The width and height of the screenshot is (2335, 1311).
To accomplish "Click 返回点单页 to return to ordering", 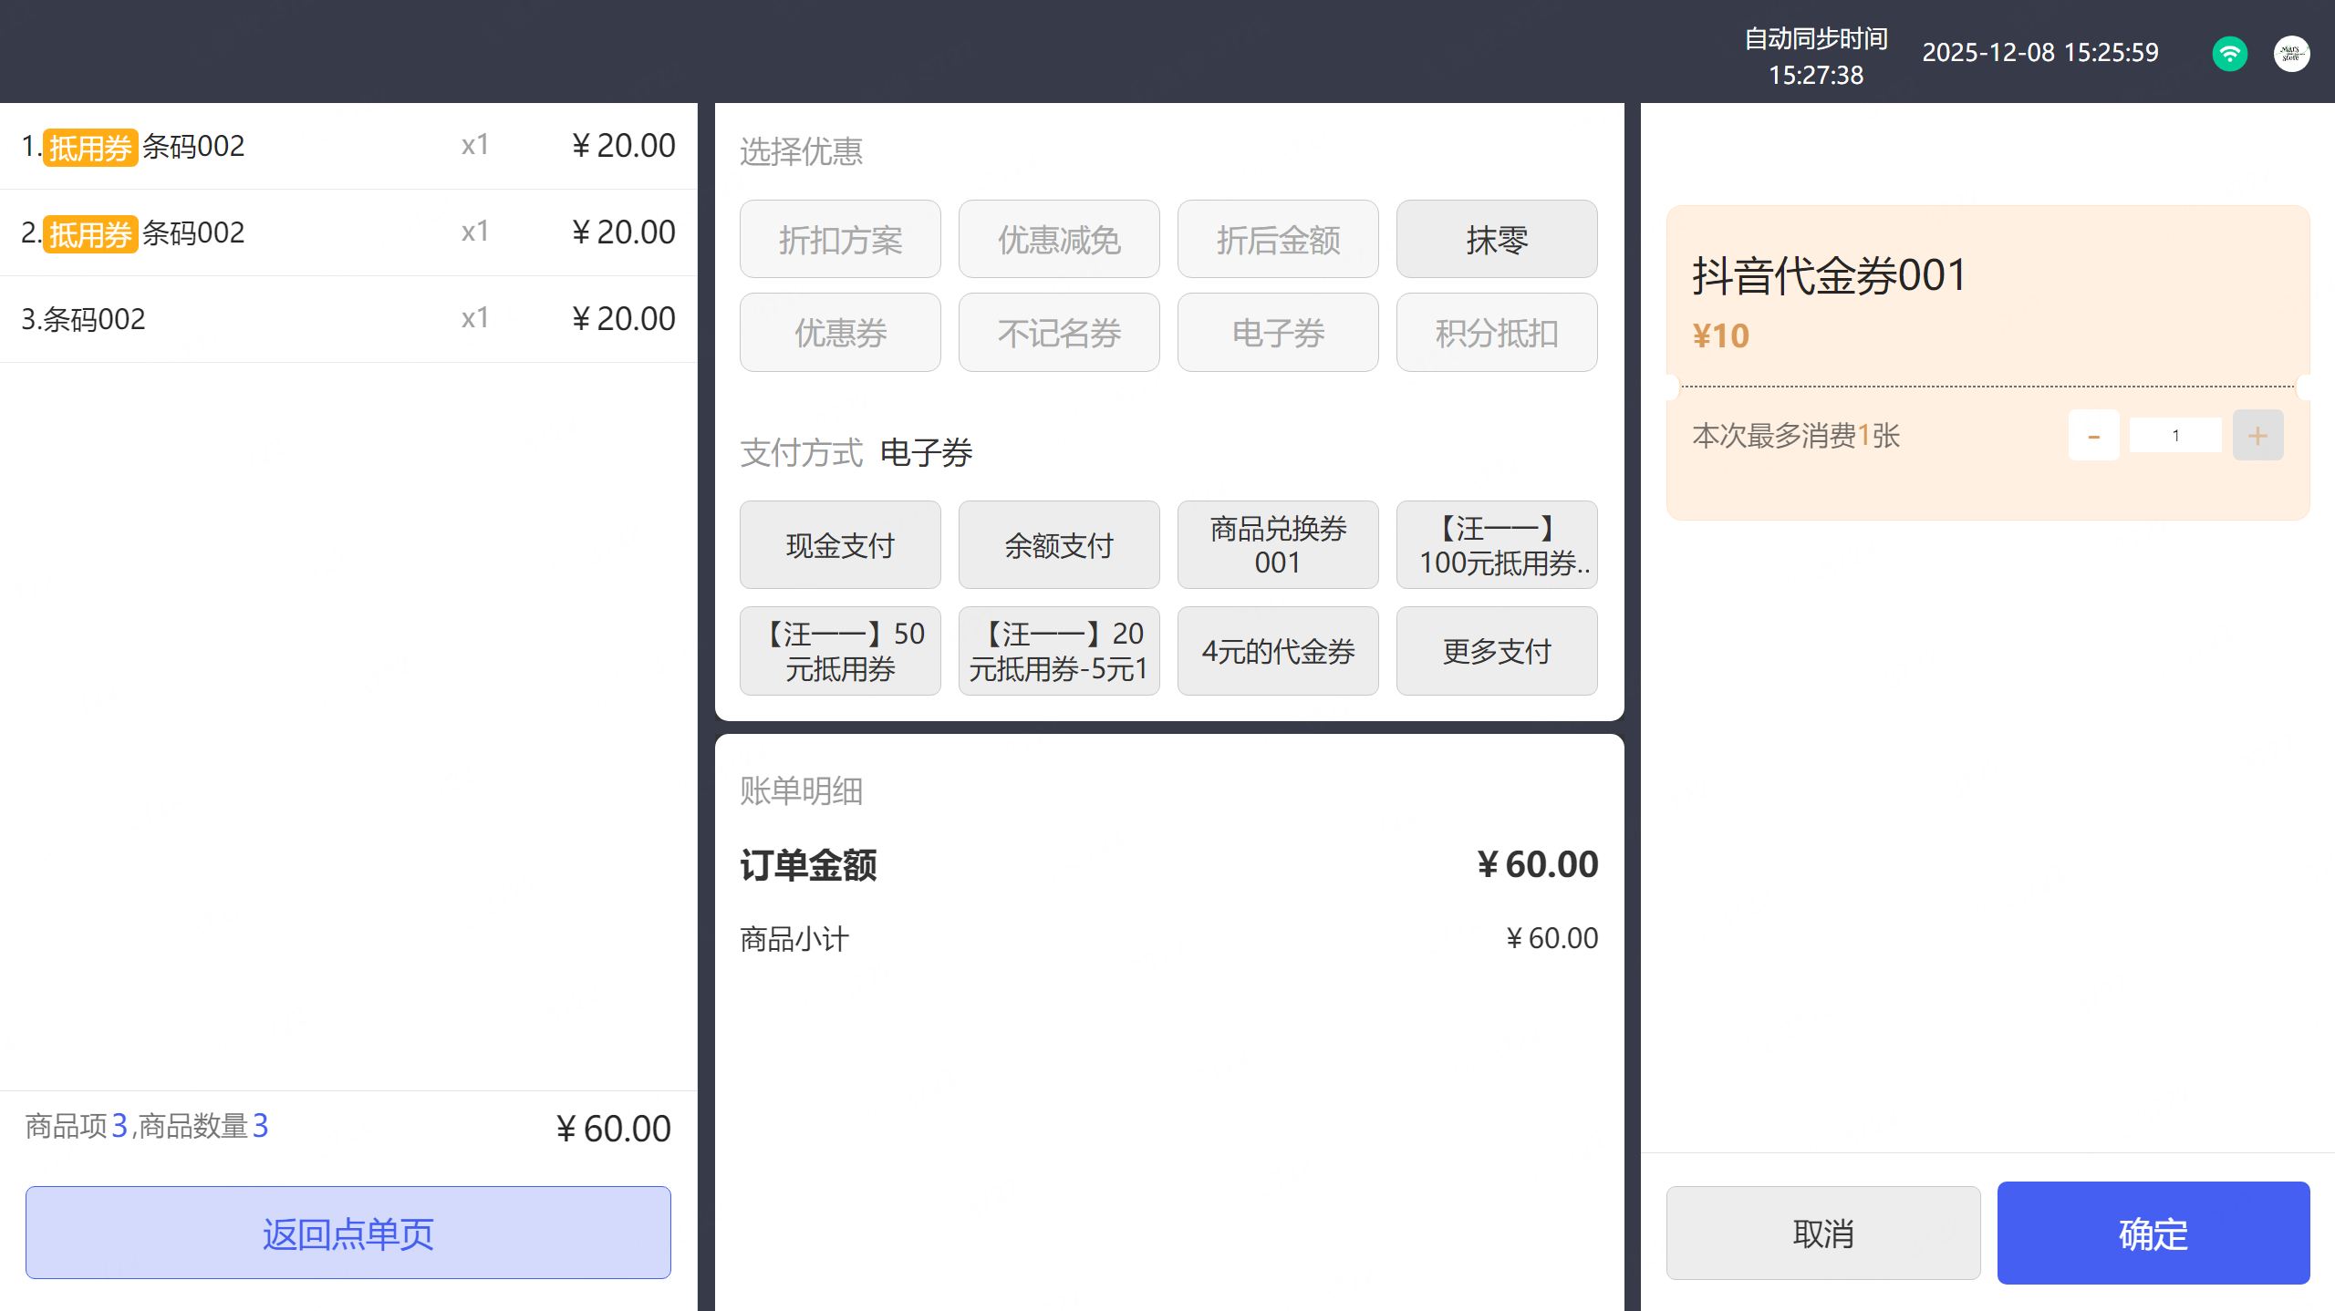I will coord(348,1233).
